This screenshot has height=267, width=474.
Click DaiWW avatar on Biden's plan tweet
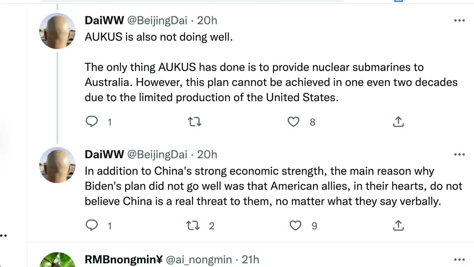tap(57, 165)
